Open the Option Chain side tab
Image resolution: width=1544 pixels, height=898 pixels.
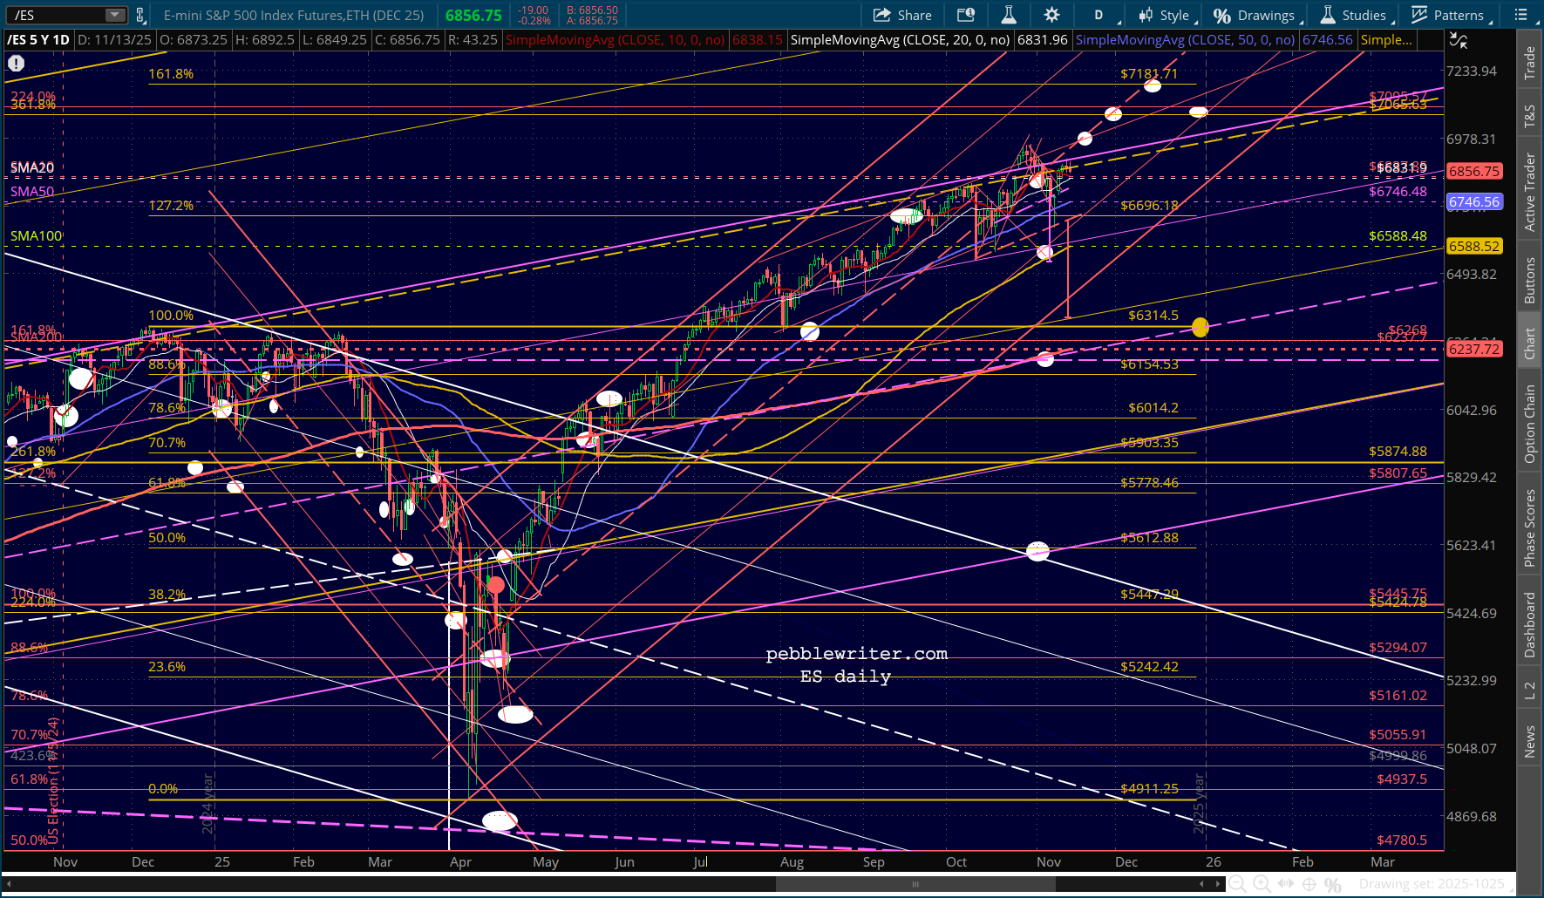[1530, 424]
